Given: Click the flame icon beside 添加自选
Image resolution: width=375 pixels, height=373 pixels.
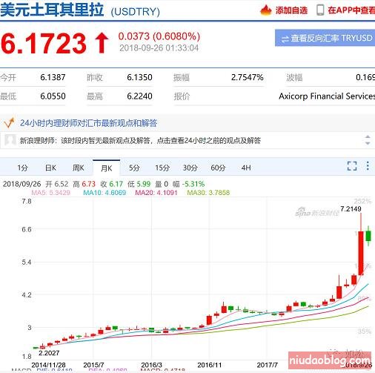Looking at the screenshot, I should click(x=266, y=10).
